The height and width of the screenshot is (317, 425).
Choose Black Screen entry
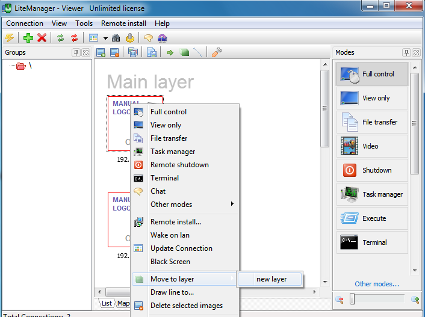point(185,262)
